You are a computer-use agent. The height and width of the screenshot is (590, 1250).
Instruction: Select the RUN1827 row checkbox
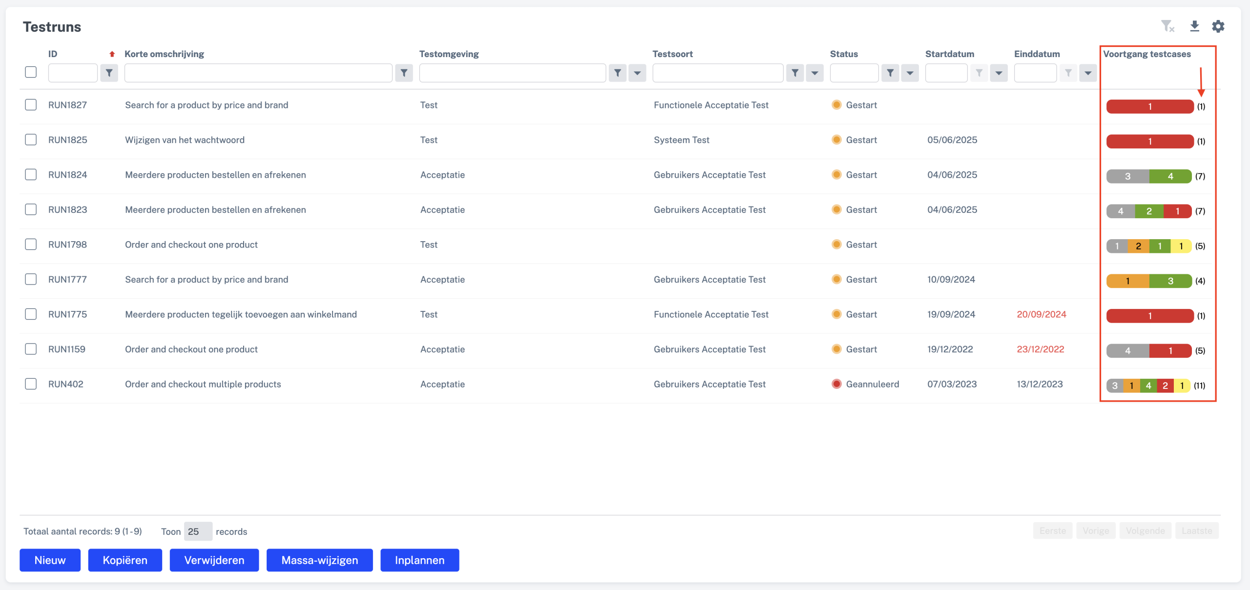[31, 105]
